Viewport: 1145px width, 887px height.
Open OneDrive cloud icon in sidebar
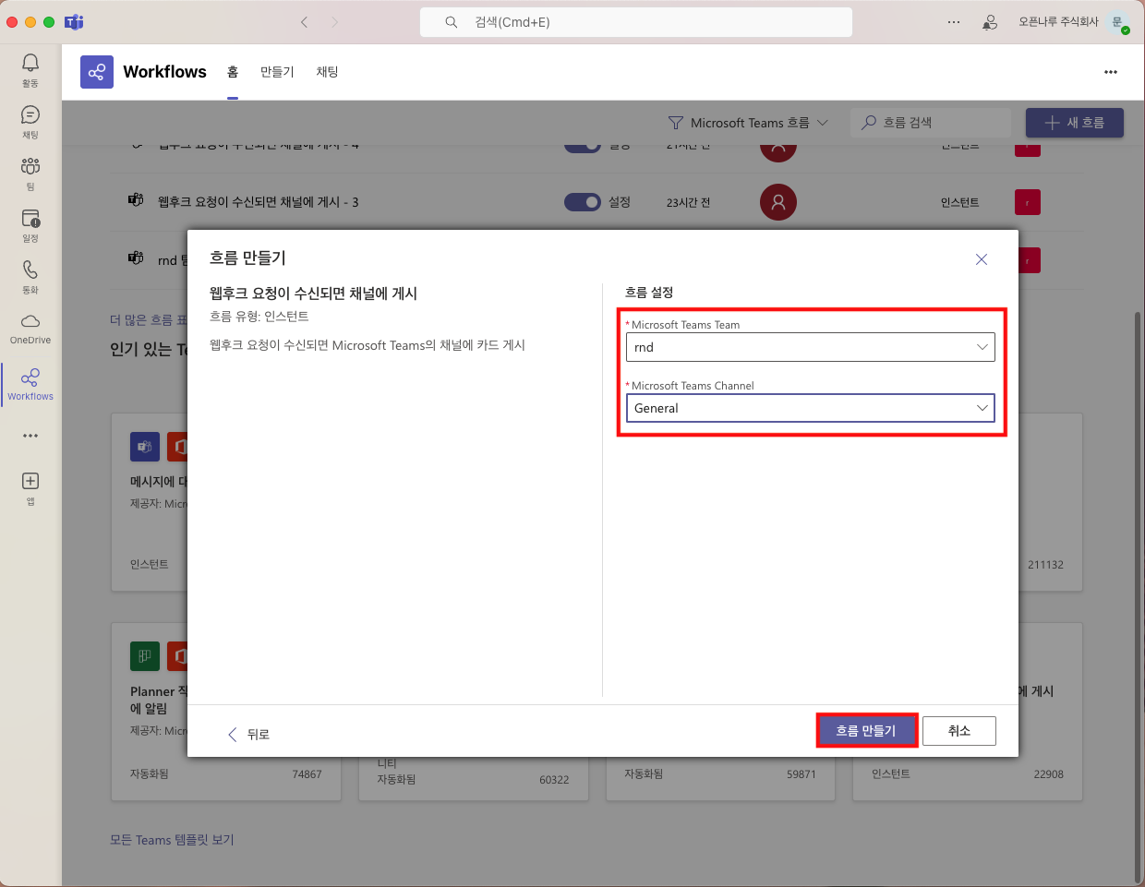pos(30,322)
